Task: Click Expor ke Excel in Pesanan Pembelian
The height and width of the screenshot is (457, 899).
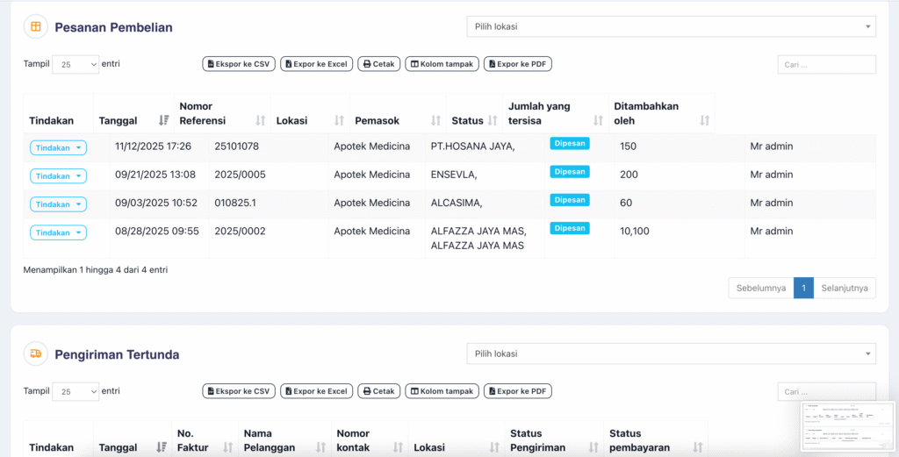Action: (316, 64)
